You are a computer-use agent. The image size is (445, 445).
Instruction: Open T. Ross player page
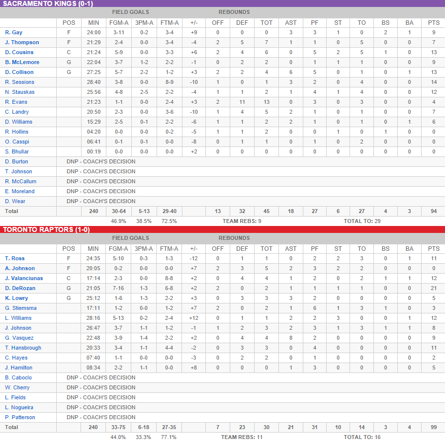tap(15, 258)
